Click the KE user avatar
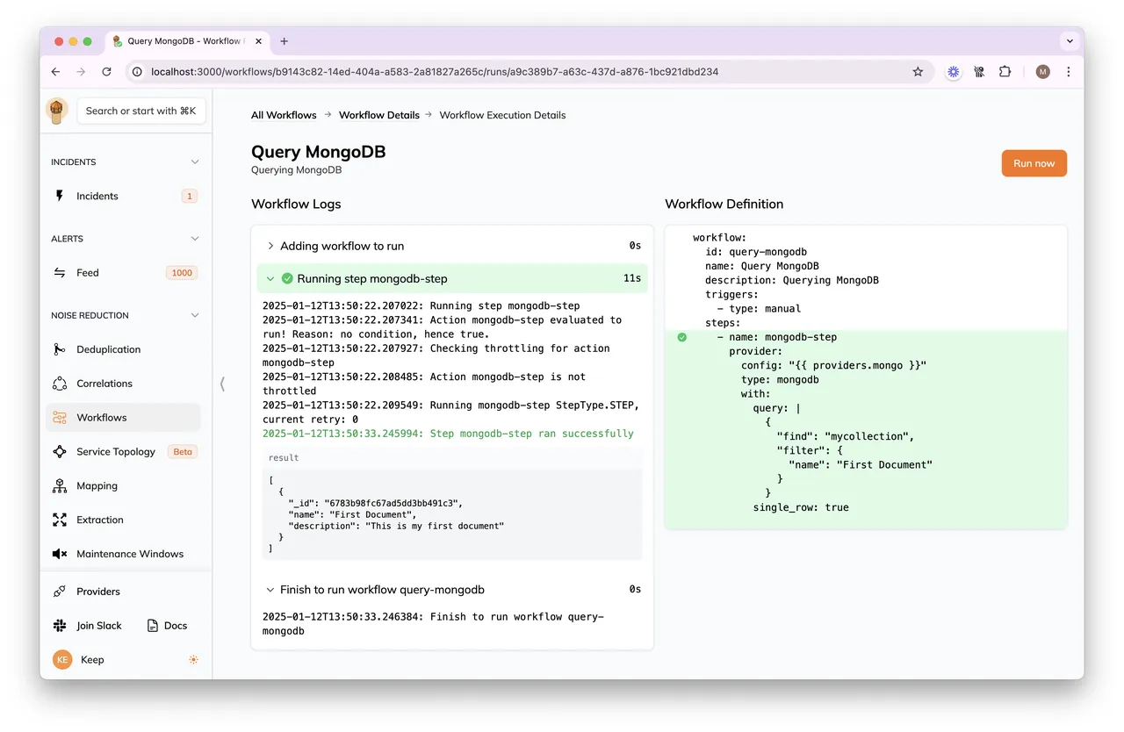This screenshot has width=1124, height=732. tap(62, 660)
